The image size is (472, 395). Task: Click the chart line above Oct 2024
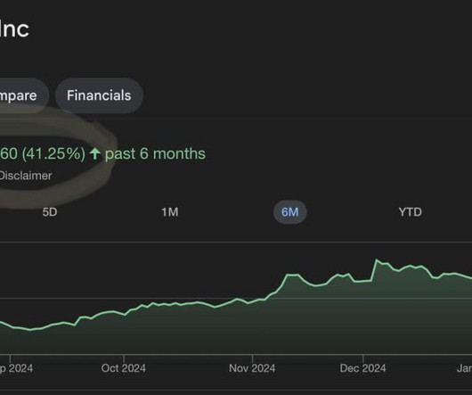click(124, 314)
